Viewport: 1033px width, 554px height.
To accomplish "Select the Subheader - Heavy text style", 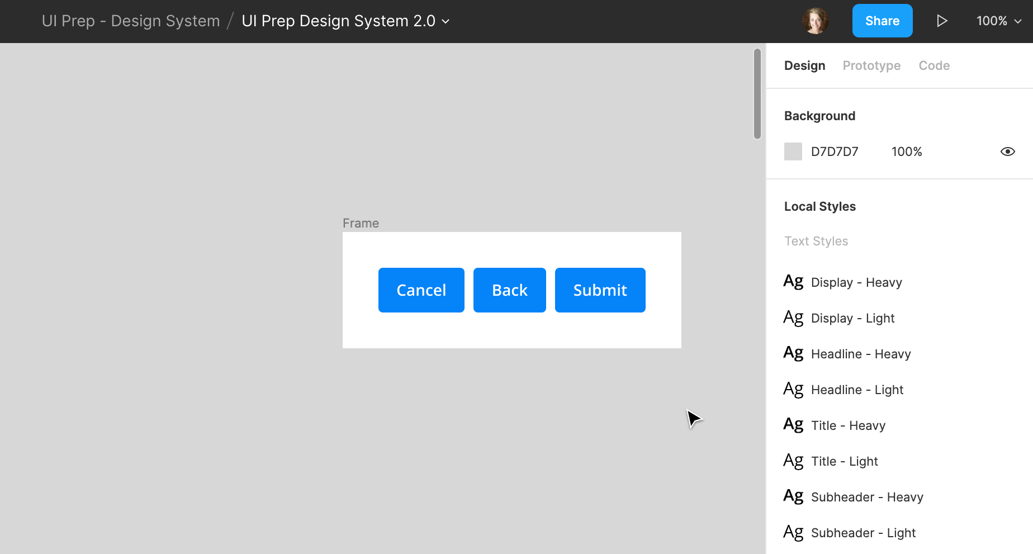I will click(867, 497).
